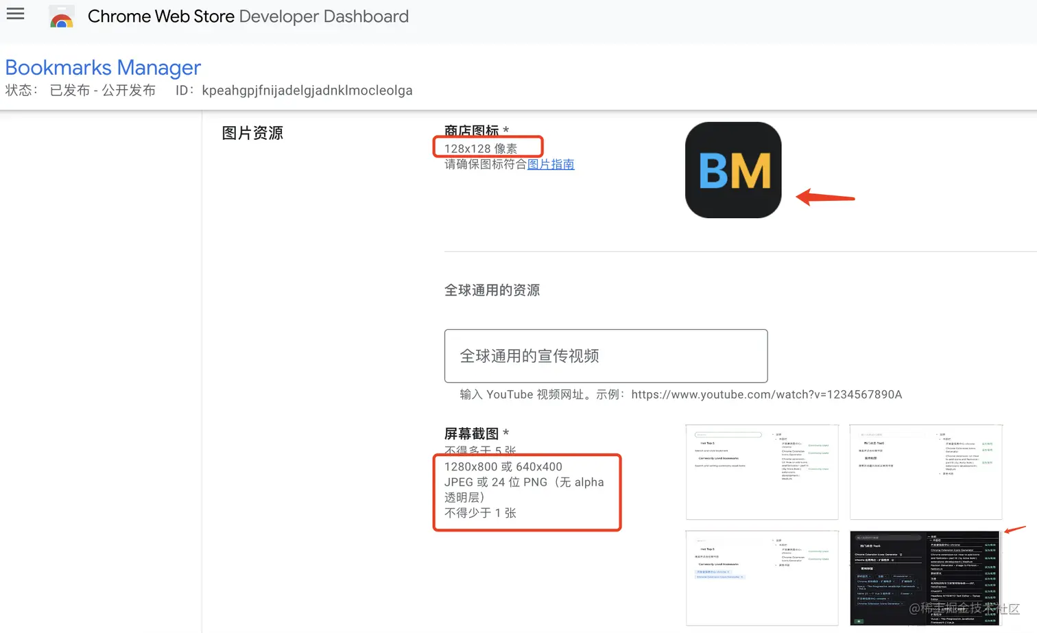
Task: Click the Bookmarks Manager title
Action: point(103,67)
